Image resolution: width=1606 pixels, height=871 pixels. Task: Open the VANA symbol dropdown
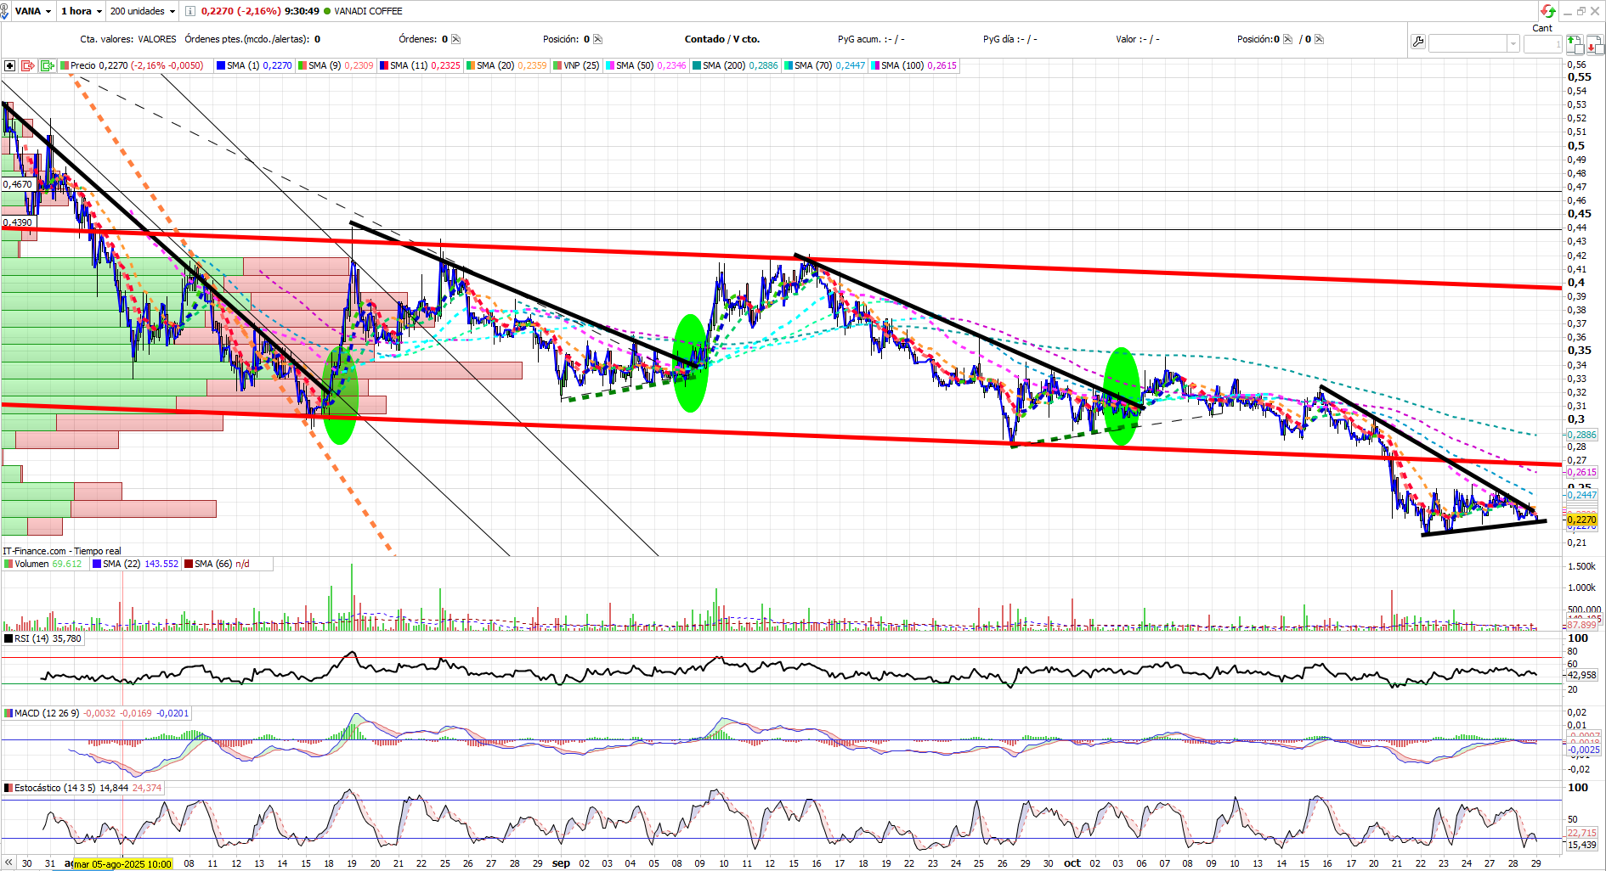click(33, 11)
